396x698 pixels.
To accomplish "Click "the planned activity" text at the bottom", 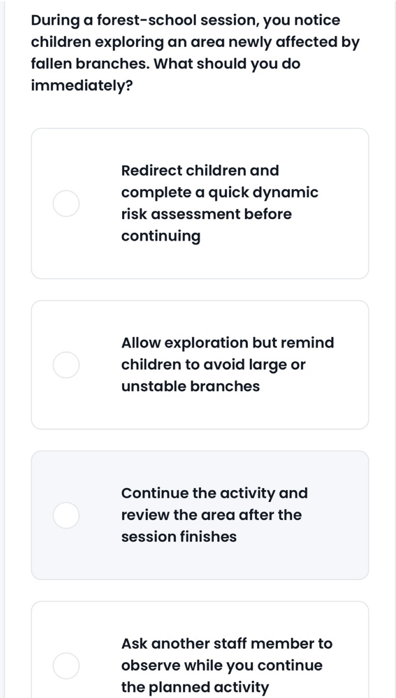I will [x=195, y=687].
